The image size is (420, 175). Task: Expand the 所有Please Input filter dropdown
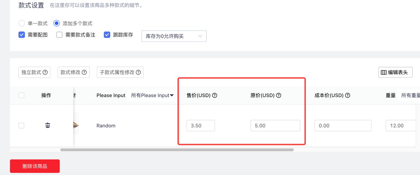coord(152,96)
